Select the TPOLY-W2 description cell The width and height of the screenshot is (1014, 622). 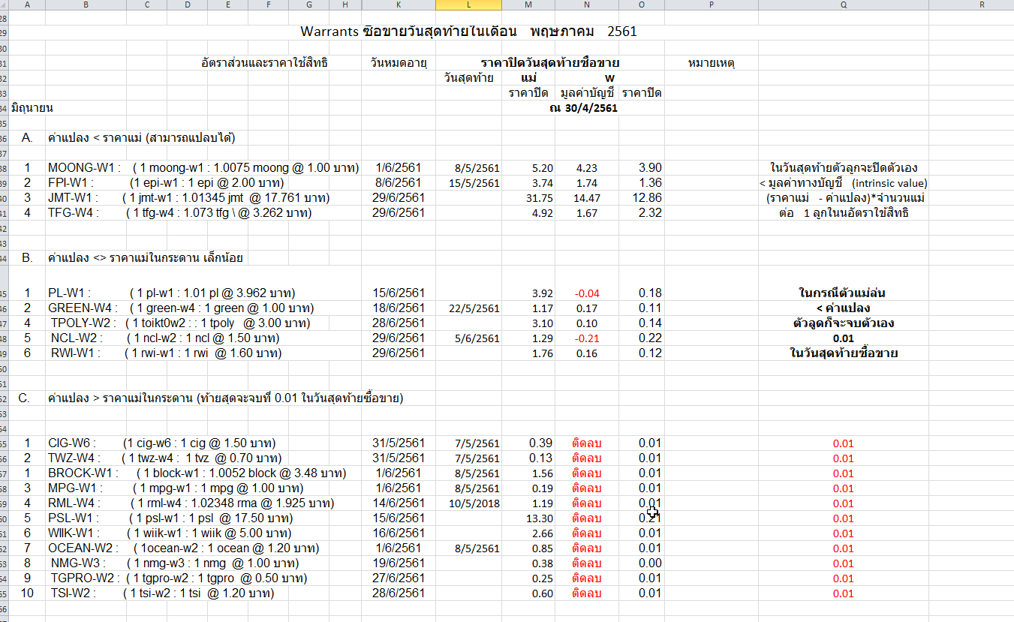(180, 323)
